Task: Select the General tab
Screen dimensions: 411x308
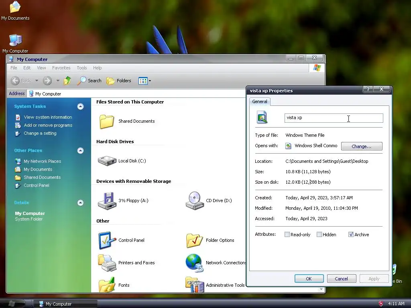Action: click(260, 101)
